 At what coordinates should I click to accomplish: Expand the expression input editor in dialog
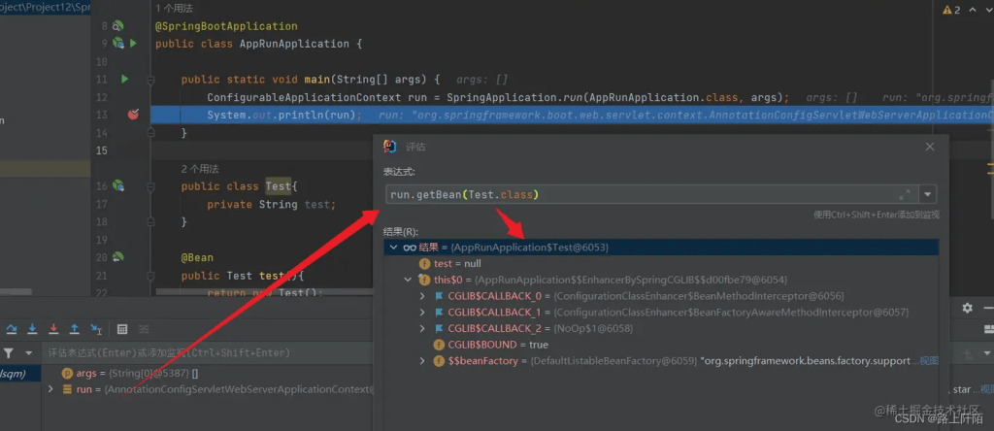click(905, 194)
